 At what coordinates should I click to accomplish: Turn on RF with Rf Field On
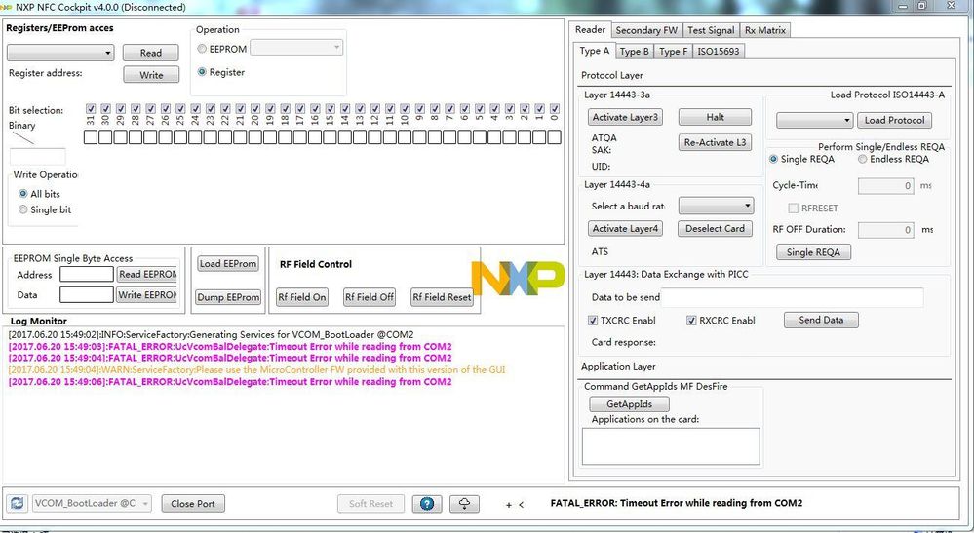click(302, 297)
